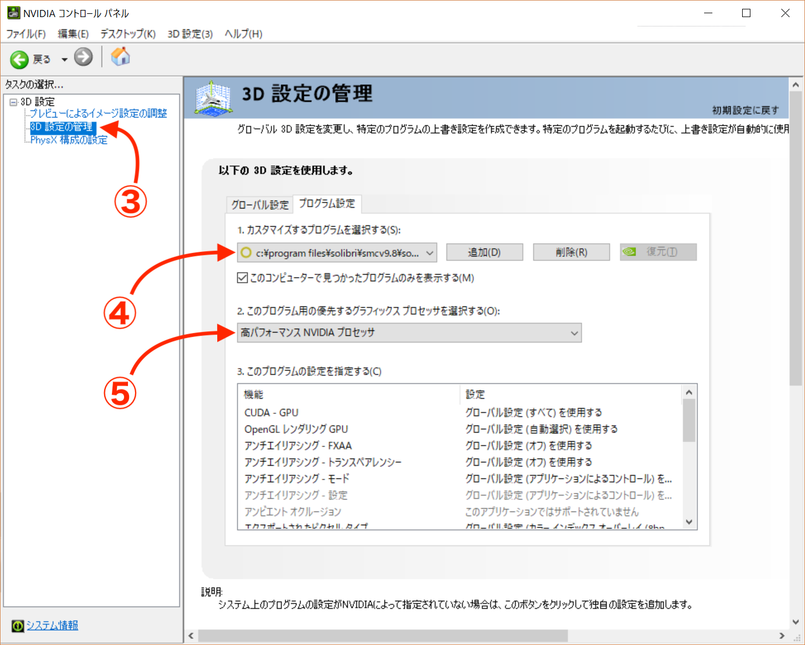
Task: Toggle このコンピューターで見つかったプログラムのみを表示する checkbox
Action: (242, 278)
